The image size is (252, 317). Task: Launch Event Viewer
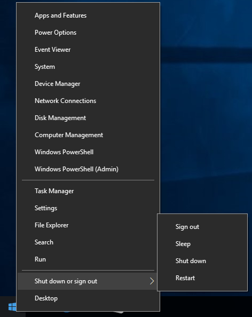88,50
